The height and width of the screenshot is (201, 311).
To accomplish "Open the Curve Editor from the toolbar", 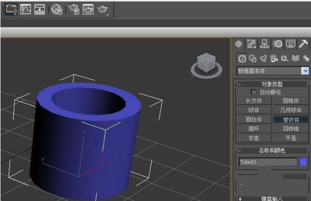I will coord(26,9).
